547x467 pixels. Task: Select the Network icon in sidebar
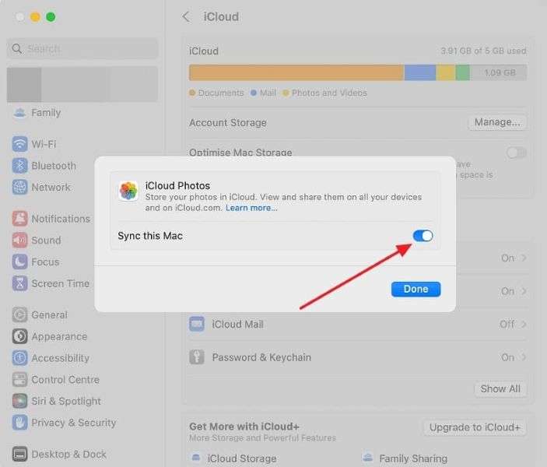pyautogui.click(x=20, y=187)
